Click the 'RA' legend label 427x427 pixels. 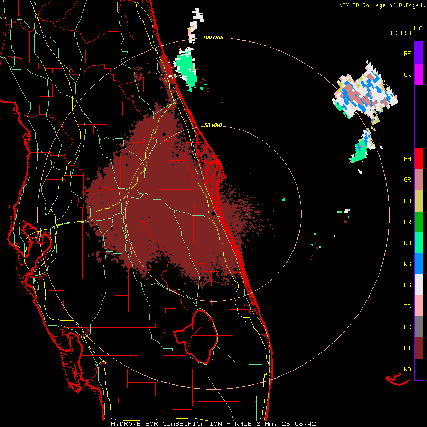(x=407, y=243)
